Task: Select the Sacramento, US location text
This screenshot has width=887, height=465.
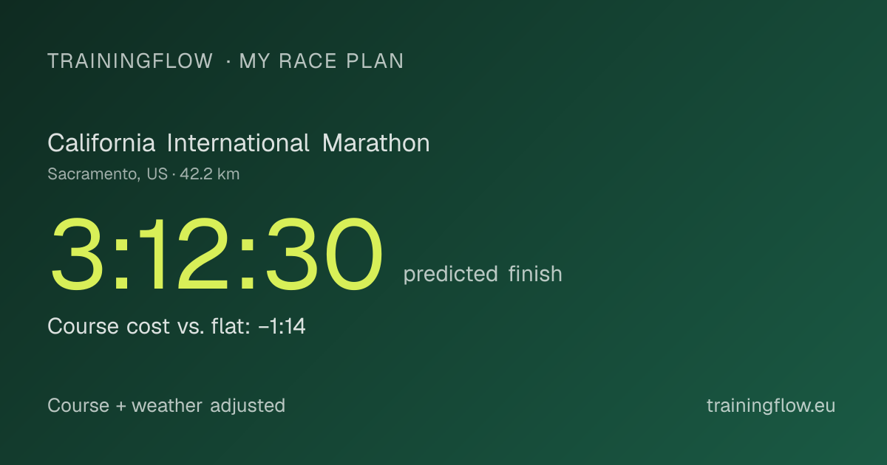Action: [x=108, y=175]
